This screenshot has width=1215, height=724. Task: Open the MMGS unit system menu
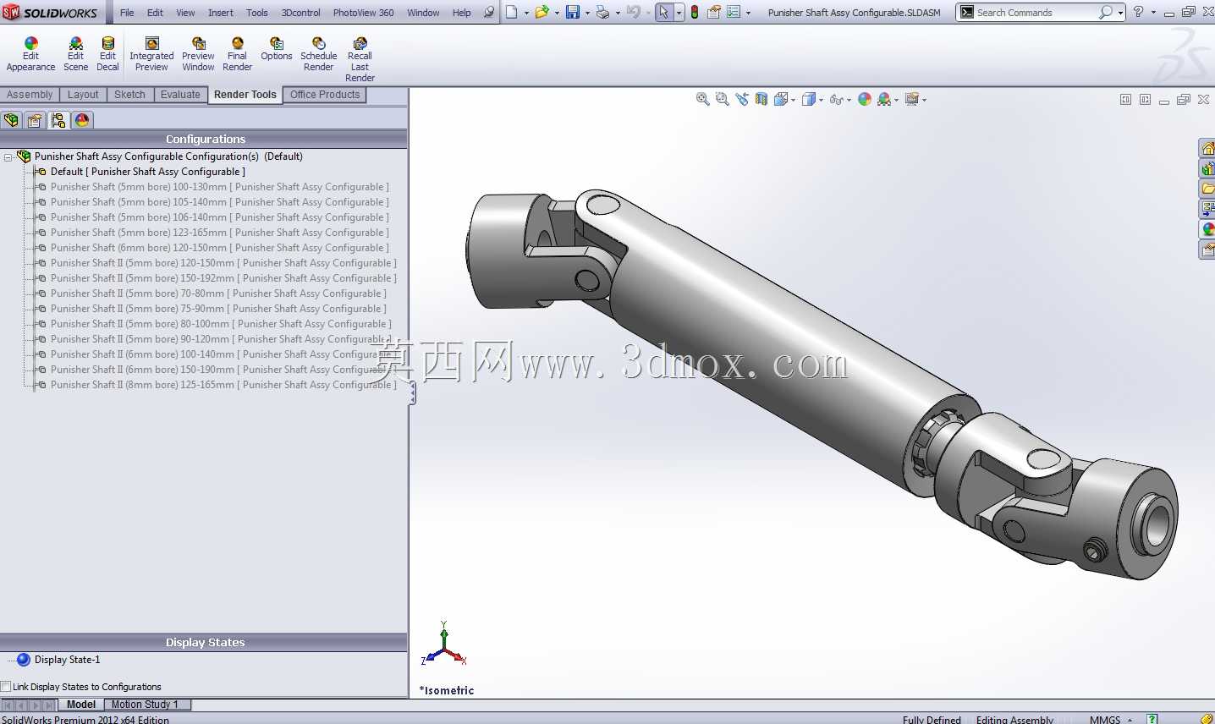[x=1110, y=719]
